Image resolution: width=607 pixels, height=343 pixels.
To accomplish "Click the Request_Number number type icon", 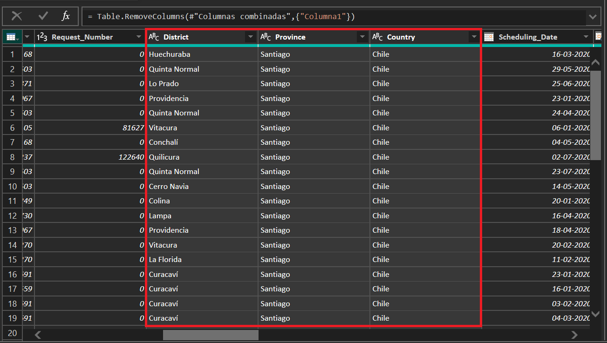I will click(x=42, y=37).
